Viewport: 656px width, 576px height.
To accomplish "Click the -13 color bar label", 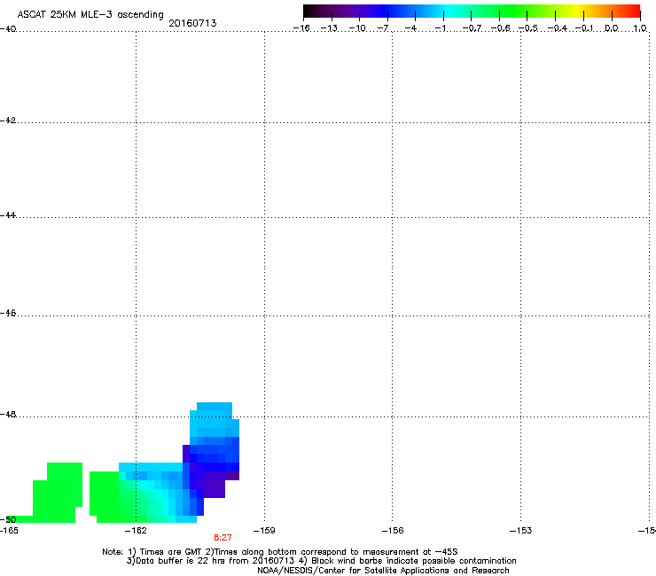I will [x=329, y=28].
